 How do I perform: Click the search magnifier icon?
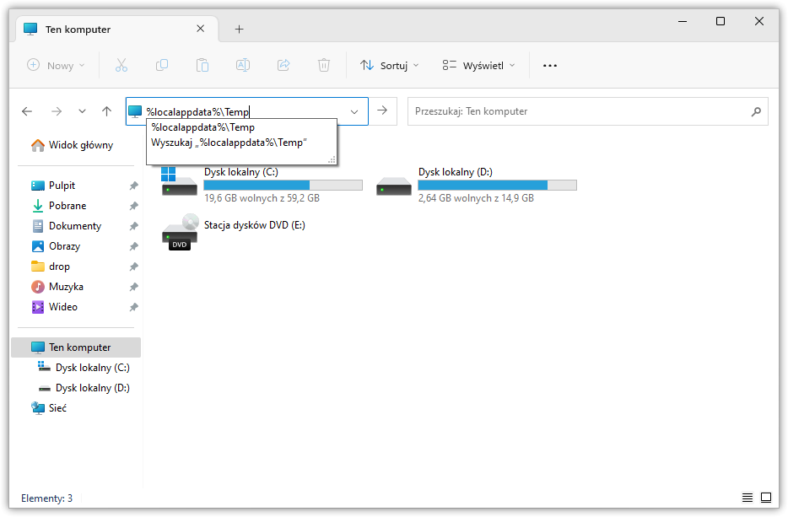[756, 111]
